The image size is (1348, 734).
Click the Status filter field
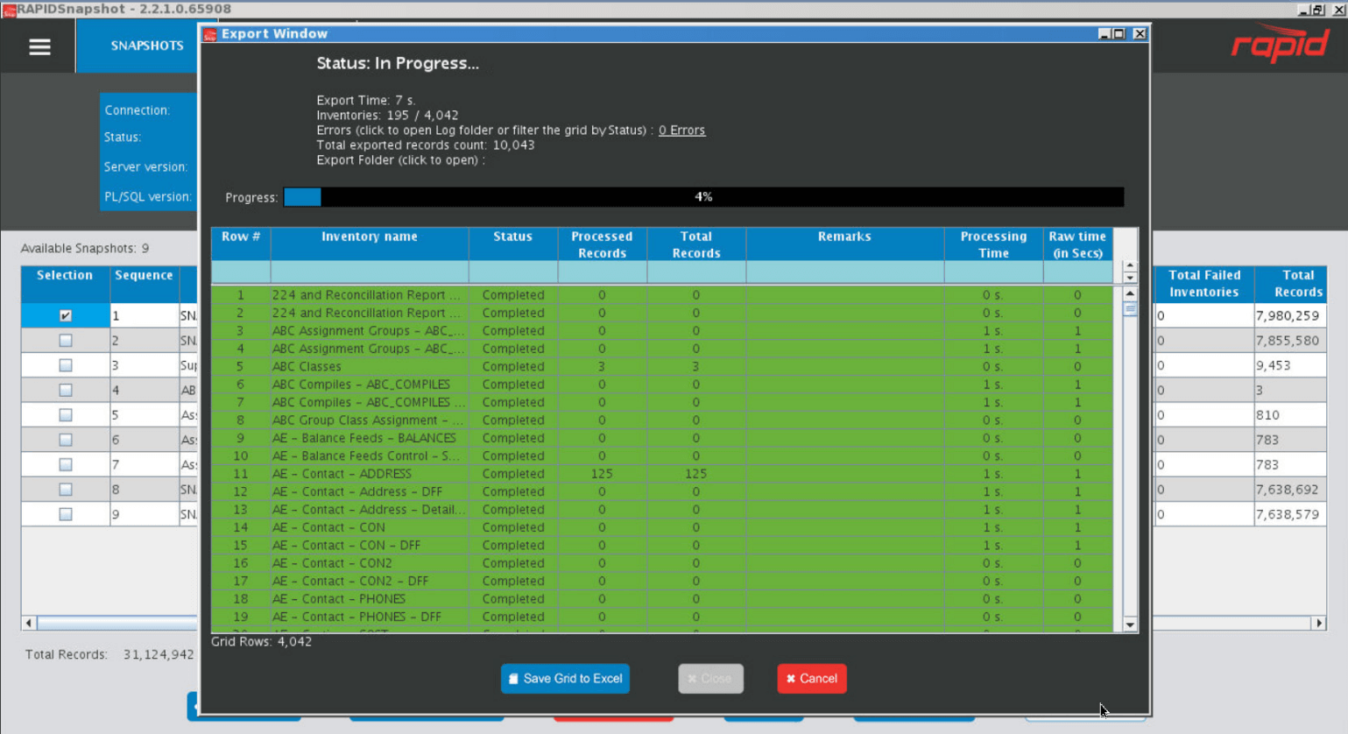512,272
